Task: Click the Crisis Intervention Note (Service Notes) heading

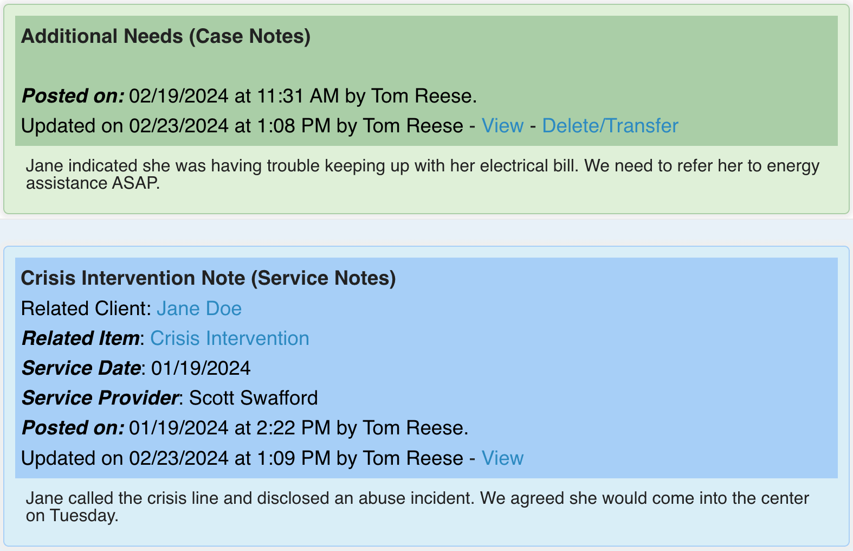Action: (x=208, y=278)
